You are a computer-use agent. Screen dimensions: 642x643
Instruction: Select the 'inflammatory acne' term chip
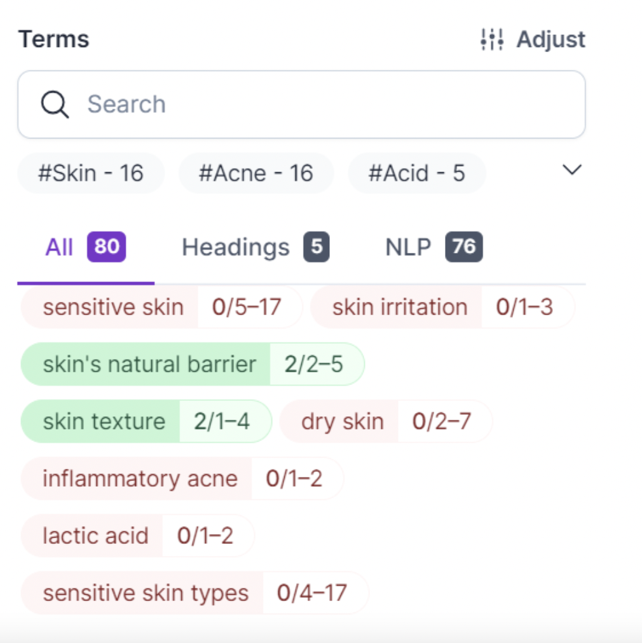[140, 478]
